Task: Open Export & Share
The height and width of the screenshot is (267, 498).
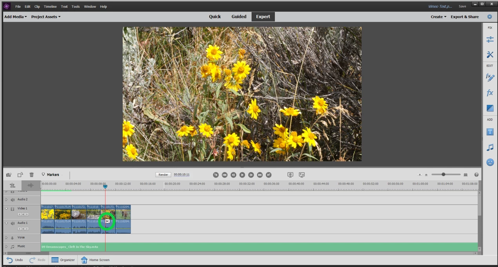Action: point(465,17)
